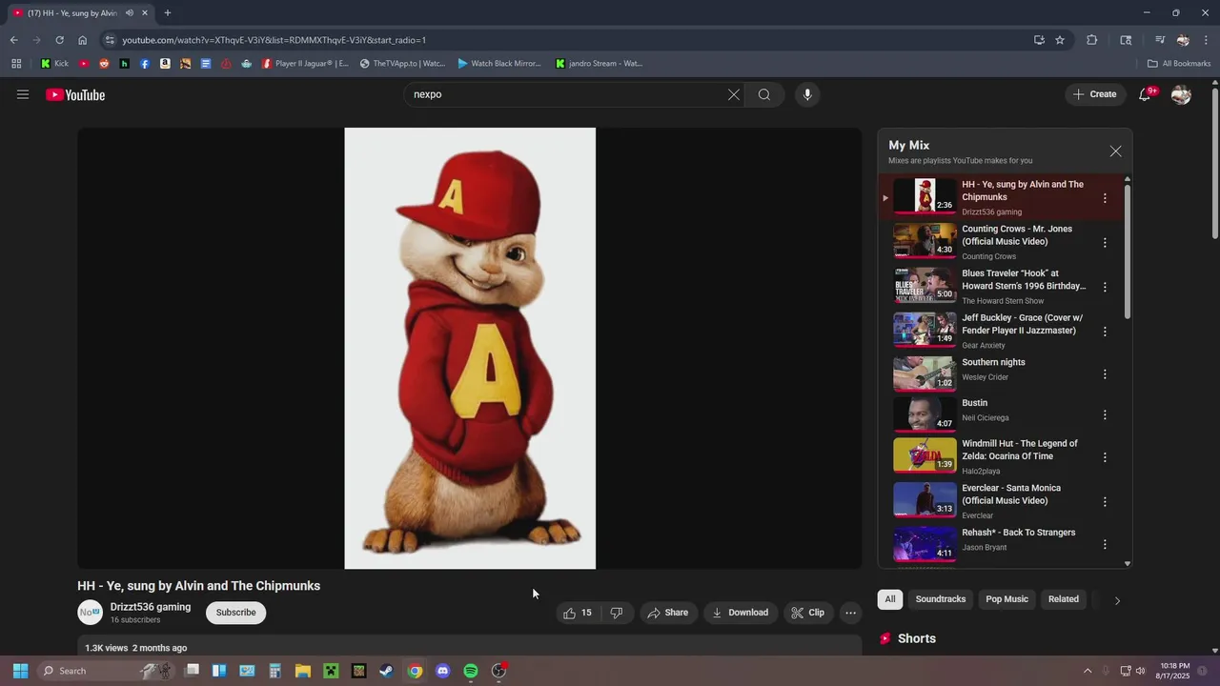Clip the video
This screenshot has height=686, width=1220.
pos(807,613)
